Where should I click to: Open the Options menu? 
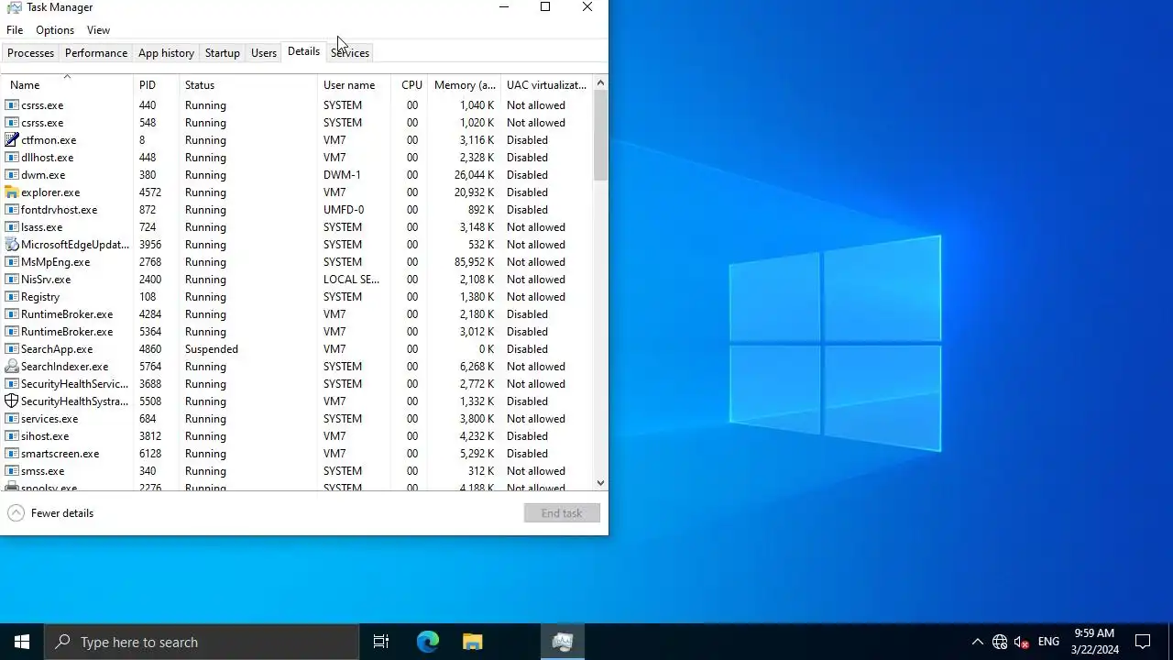point(55,30)
